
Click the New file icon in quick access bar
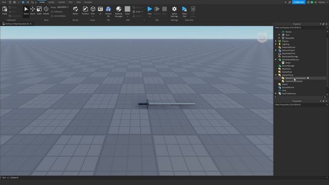pyautogui.click(x=10, y=2)
